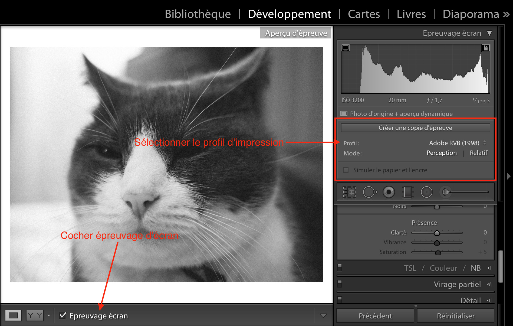Screen dimensions: 513x326
Task: Select the Graduated Filter tool
Action: pyautogui.click(x=407, y=192)
